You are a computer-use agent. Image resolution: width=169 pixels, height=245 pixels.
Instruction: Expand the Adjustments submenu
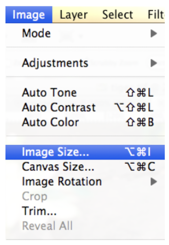(85, 63)
